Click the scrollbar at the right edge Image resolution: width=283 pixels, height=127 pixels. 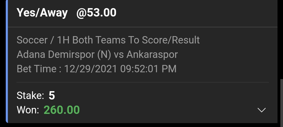tap(282, 103)
